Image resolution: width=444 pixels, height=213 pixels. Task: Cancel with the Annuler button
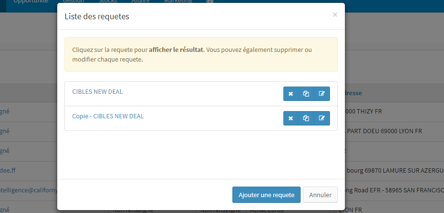coord(320,195)
